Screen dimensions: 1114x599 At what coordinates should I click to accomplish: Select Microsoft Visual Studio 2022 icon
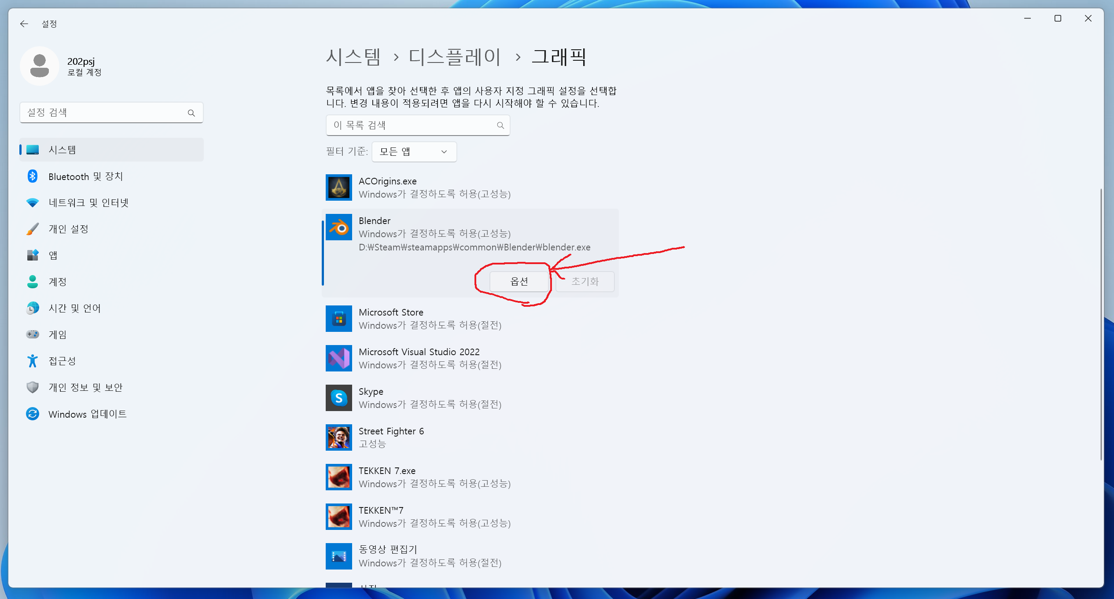(338, 358)
